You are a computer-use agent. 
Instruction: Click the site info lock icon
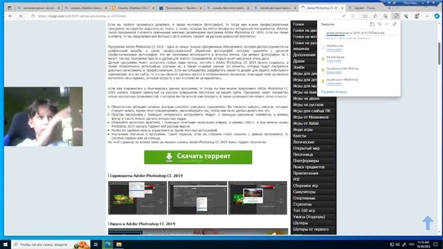pyautogui.click(x=33, y=16)
